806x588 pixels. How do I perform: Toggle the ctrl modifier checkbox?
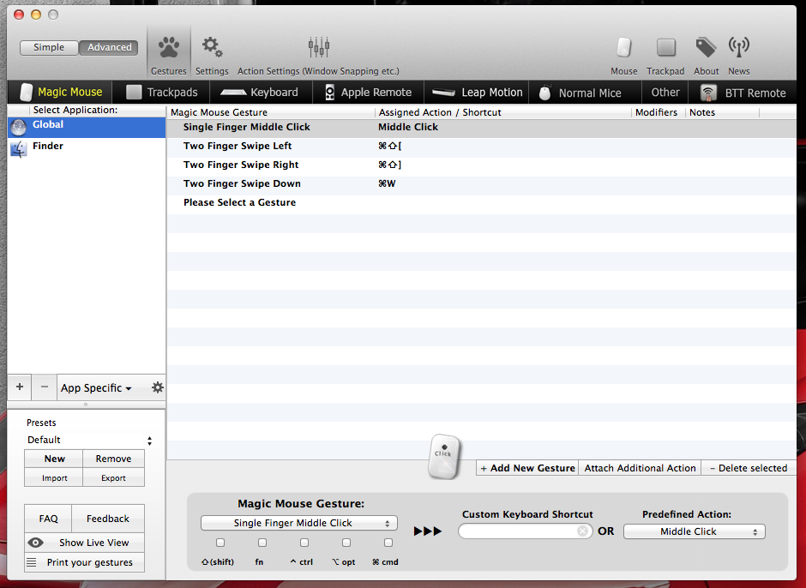[x=304, y=543]
